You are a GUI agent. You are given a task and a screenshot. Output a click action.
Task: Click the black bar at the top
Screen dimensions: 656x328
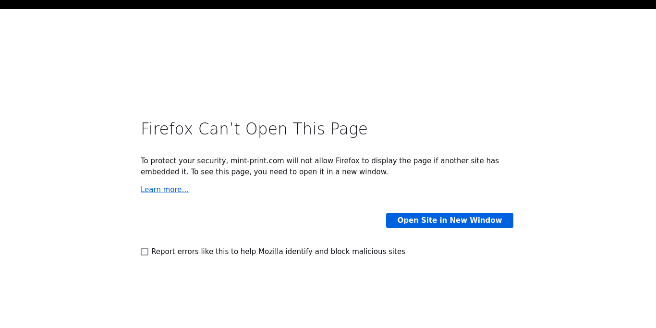click(328, 4)
